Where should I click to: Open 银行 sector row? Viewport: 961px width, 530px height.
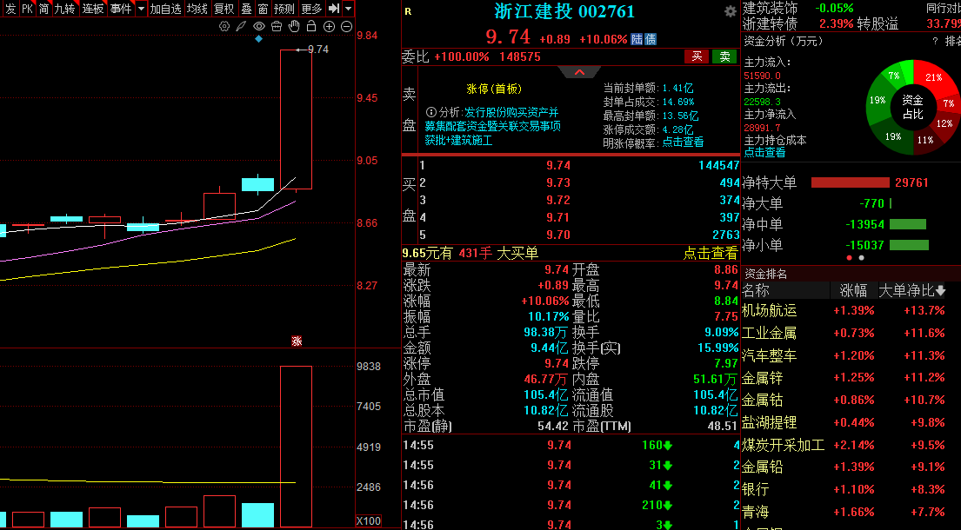point(851,489)
